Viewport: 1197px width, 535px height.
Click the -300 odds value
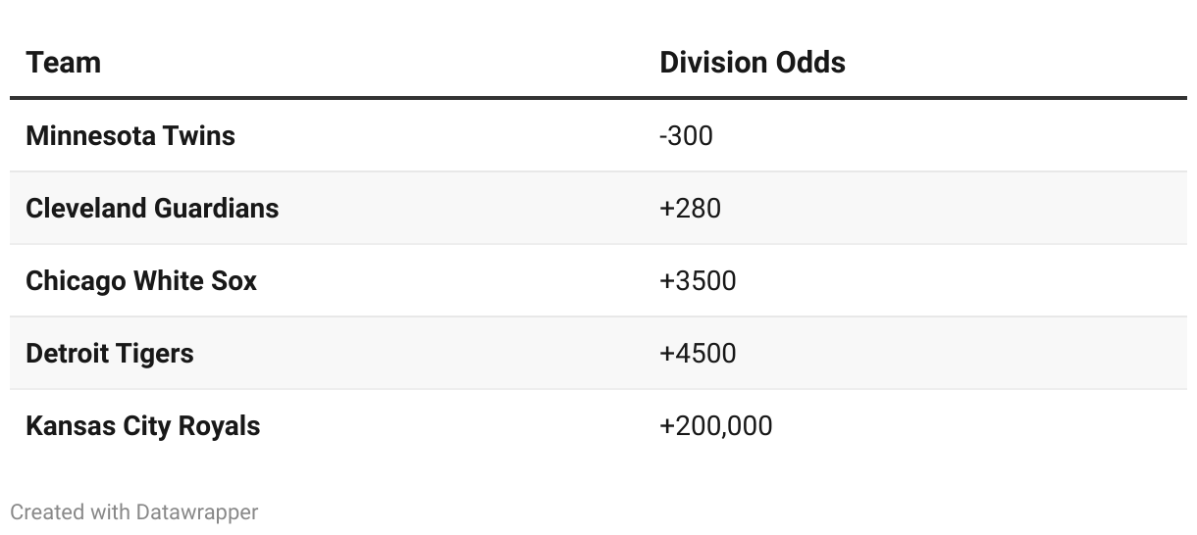tap(687, 135)
